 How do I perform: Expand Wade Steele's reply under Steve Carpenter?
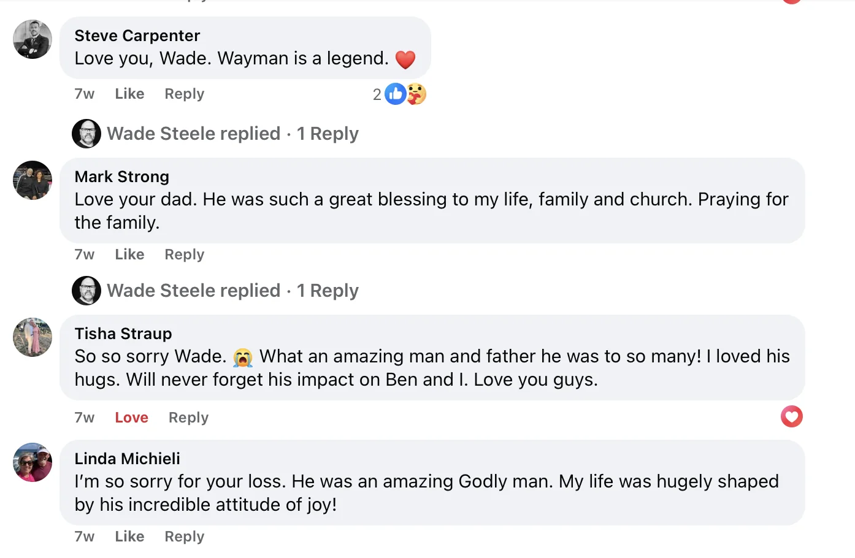point(232,134)
